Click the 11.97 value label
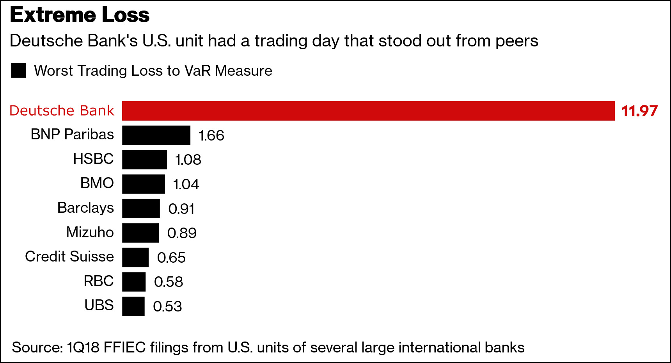The height and width of the screenshot is (363, 671). click(x=639, y=111)
